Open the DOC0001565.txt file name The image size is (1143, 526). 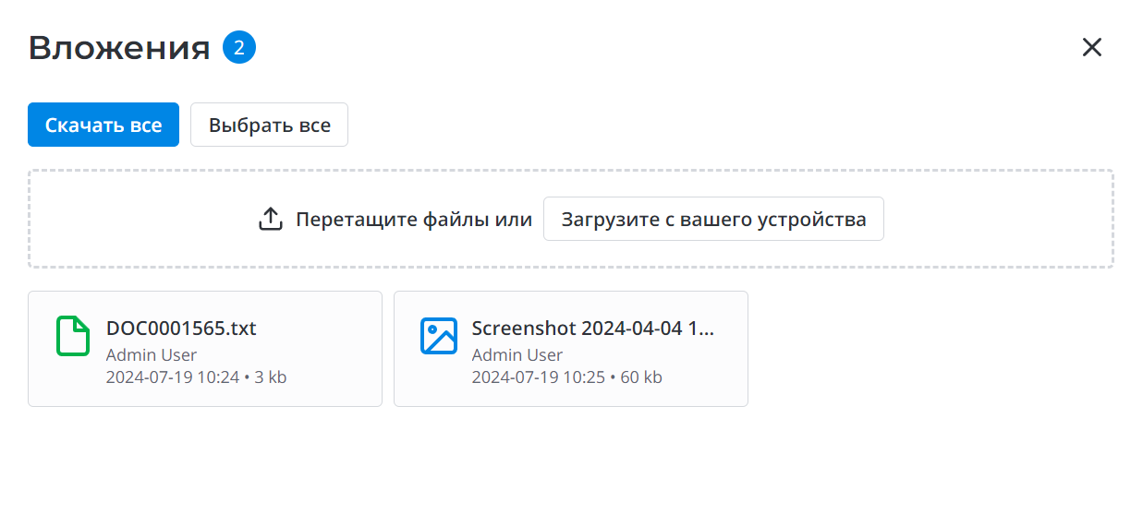click(x=181, y=329)
